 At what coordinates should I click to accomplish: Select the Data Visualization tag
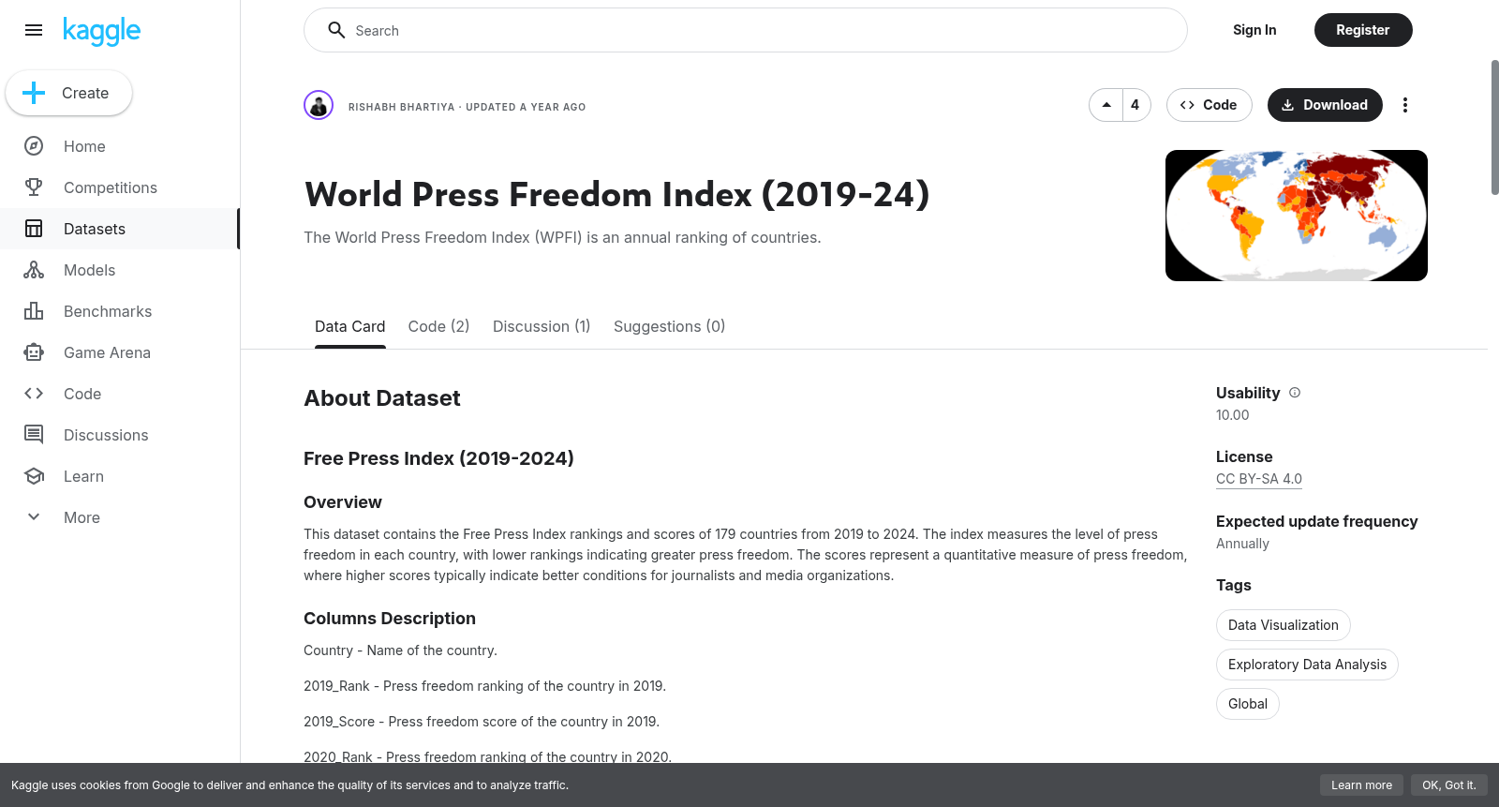pyautogui.click(x=1283, y=625)
